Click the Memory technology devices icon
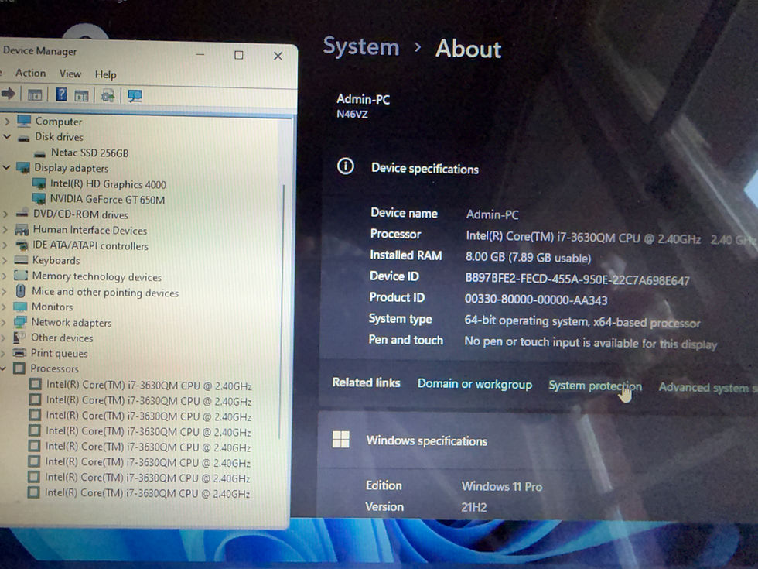Screen dimensions: 758x569 pos(21,276)
